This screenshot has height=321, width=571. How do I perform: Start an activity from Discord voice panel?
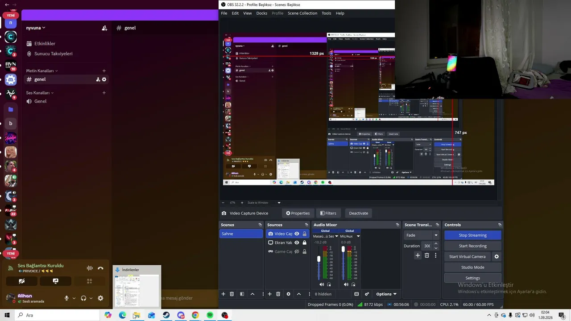pyautogui.click(x=89, y=281)
